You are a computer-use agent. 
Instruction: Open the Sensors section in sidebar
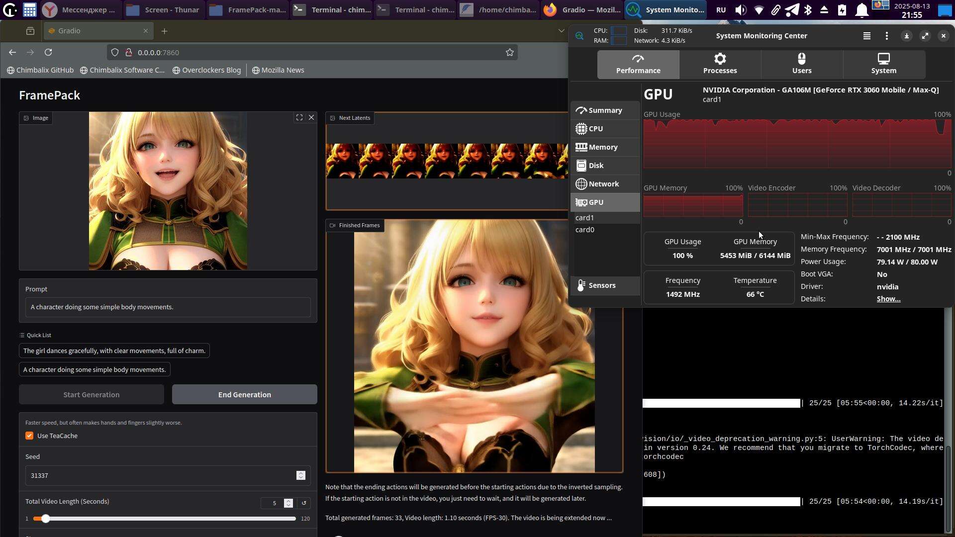602,285
